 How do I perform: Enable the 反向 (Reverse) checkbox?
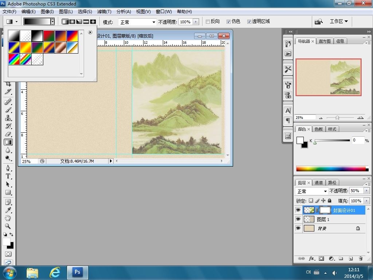point(208,22)
